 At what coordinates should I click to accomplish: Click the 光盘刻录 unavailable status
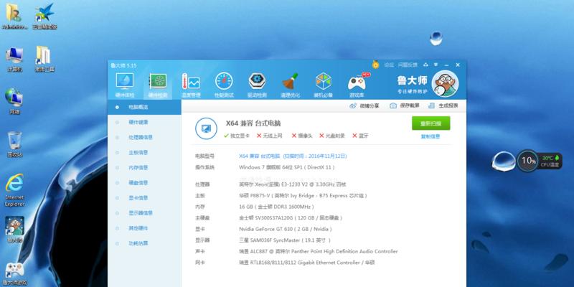[x=332, y=136]
